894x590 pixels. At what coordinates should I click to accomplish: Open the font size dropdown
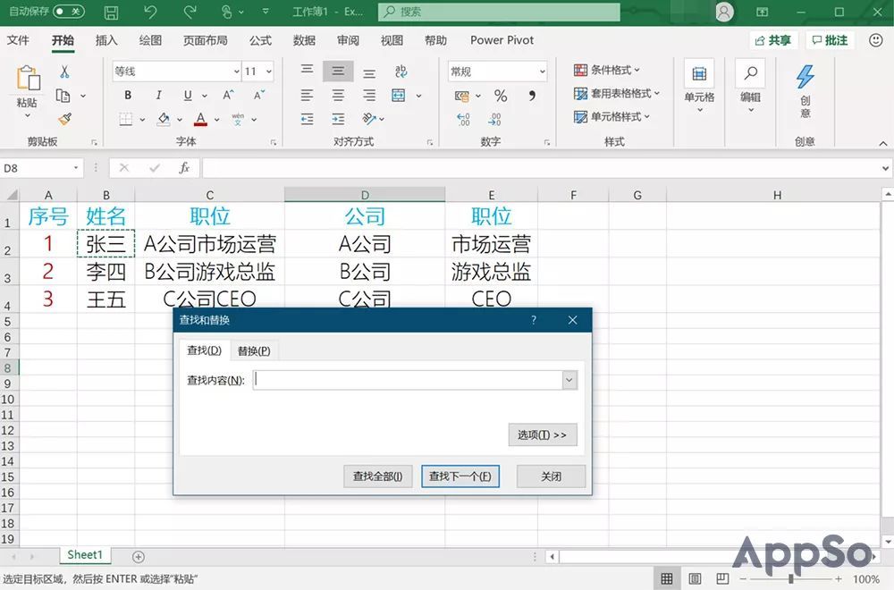(x=268, y=72)
